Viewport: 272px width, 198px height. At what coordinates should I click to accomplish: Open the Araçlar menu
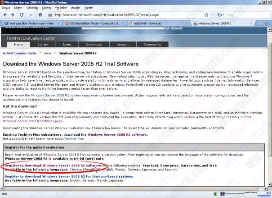pyautogui.click(x=76, y=8)
